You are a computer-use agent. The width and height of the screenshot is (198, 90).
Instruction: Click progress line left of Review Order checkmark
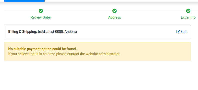pos(21,11)
